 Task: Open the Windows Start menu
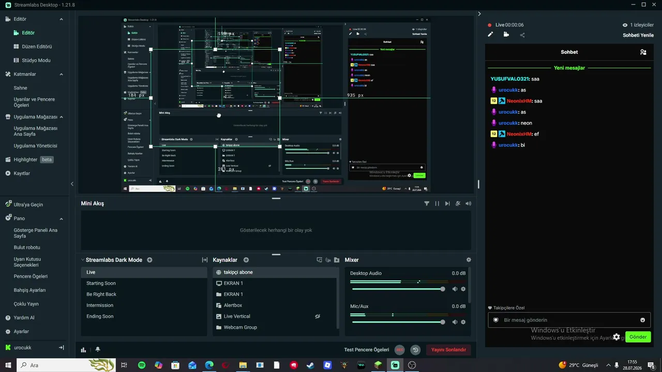point(8,365)
